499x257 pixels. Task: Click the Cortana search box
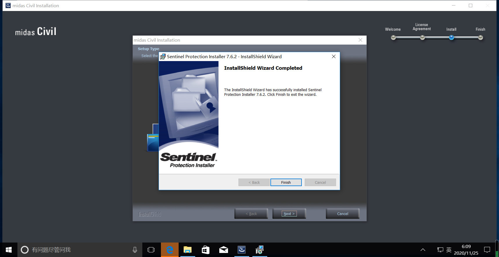pos(80,250)
